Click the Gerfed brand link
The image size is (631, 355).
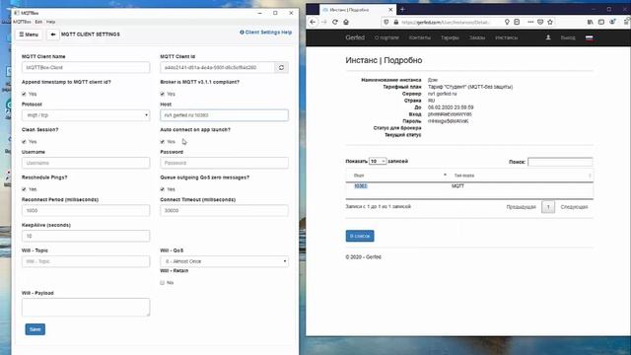coord(355,37)
